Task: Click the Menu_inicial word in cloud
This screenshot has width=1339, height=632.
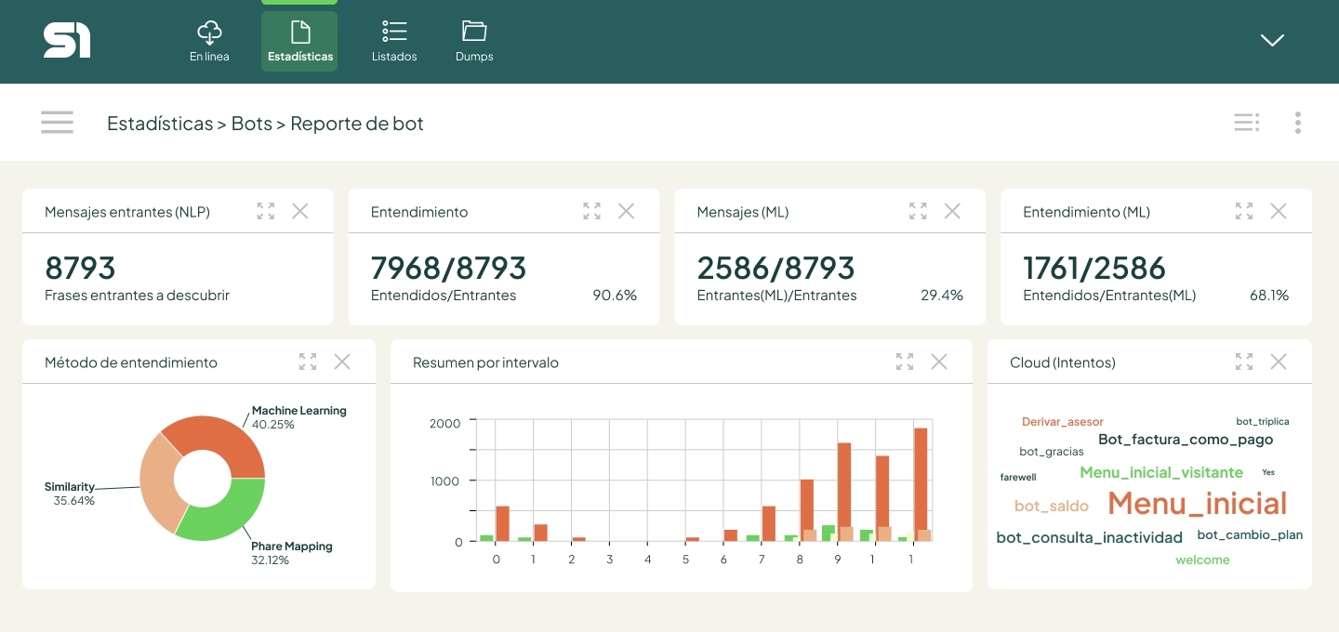Action: click(1197, 503)
